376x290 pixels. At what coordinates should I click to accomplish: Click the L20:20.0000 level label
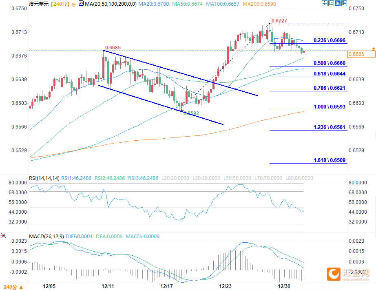click(x=175, y=178)
